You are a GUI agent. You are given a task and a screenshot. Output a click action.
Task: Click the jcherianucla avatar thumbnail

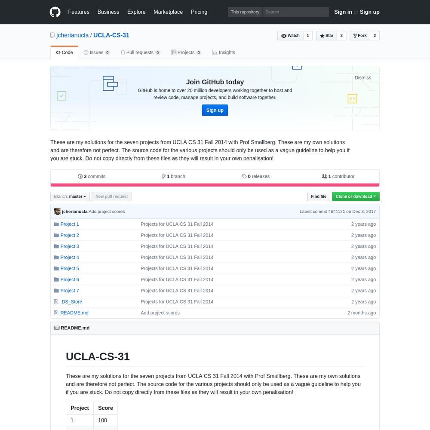[57, 212]
